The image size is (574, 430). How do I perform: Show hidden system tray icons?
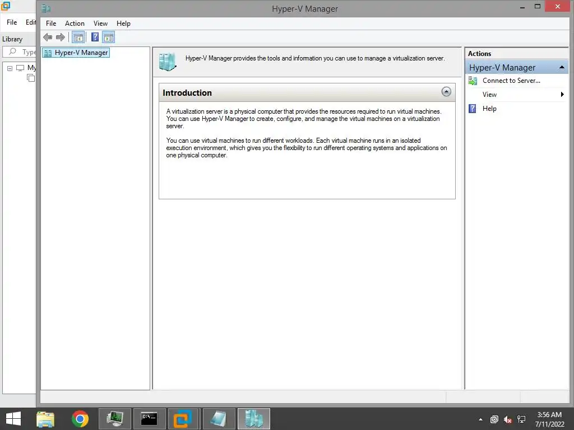tap(480, 419)
